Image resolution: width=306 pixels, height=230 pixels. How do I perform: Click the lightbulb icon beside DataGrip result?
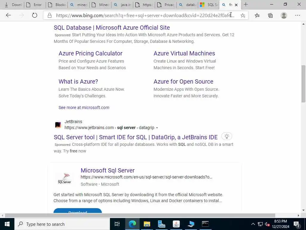227,136
